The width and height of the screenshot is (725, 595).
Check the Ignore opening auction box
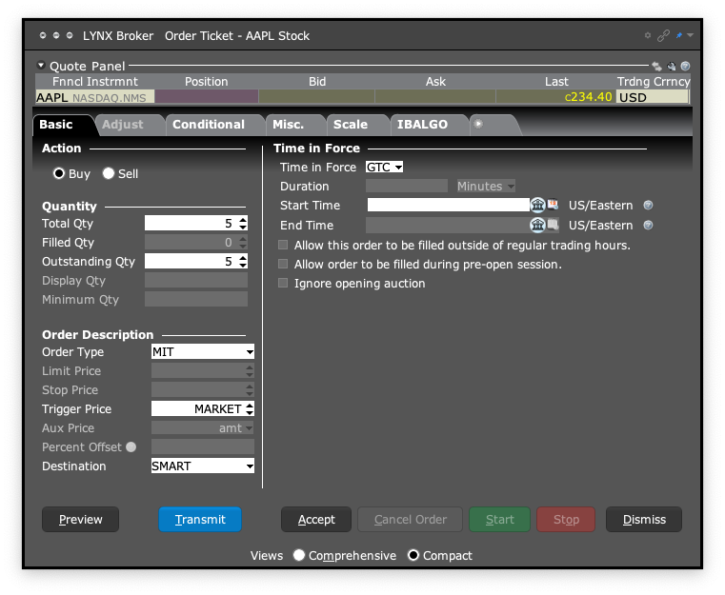(x=283, y=283)
